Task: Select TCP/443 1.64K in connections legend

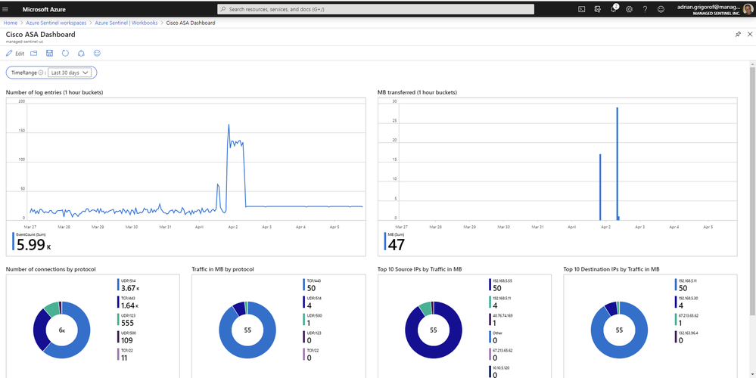Action: 128,303
